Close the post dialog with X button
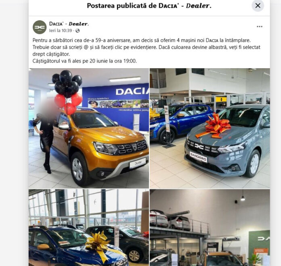 (258, 6)
